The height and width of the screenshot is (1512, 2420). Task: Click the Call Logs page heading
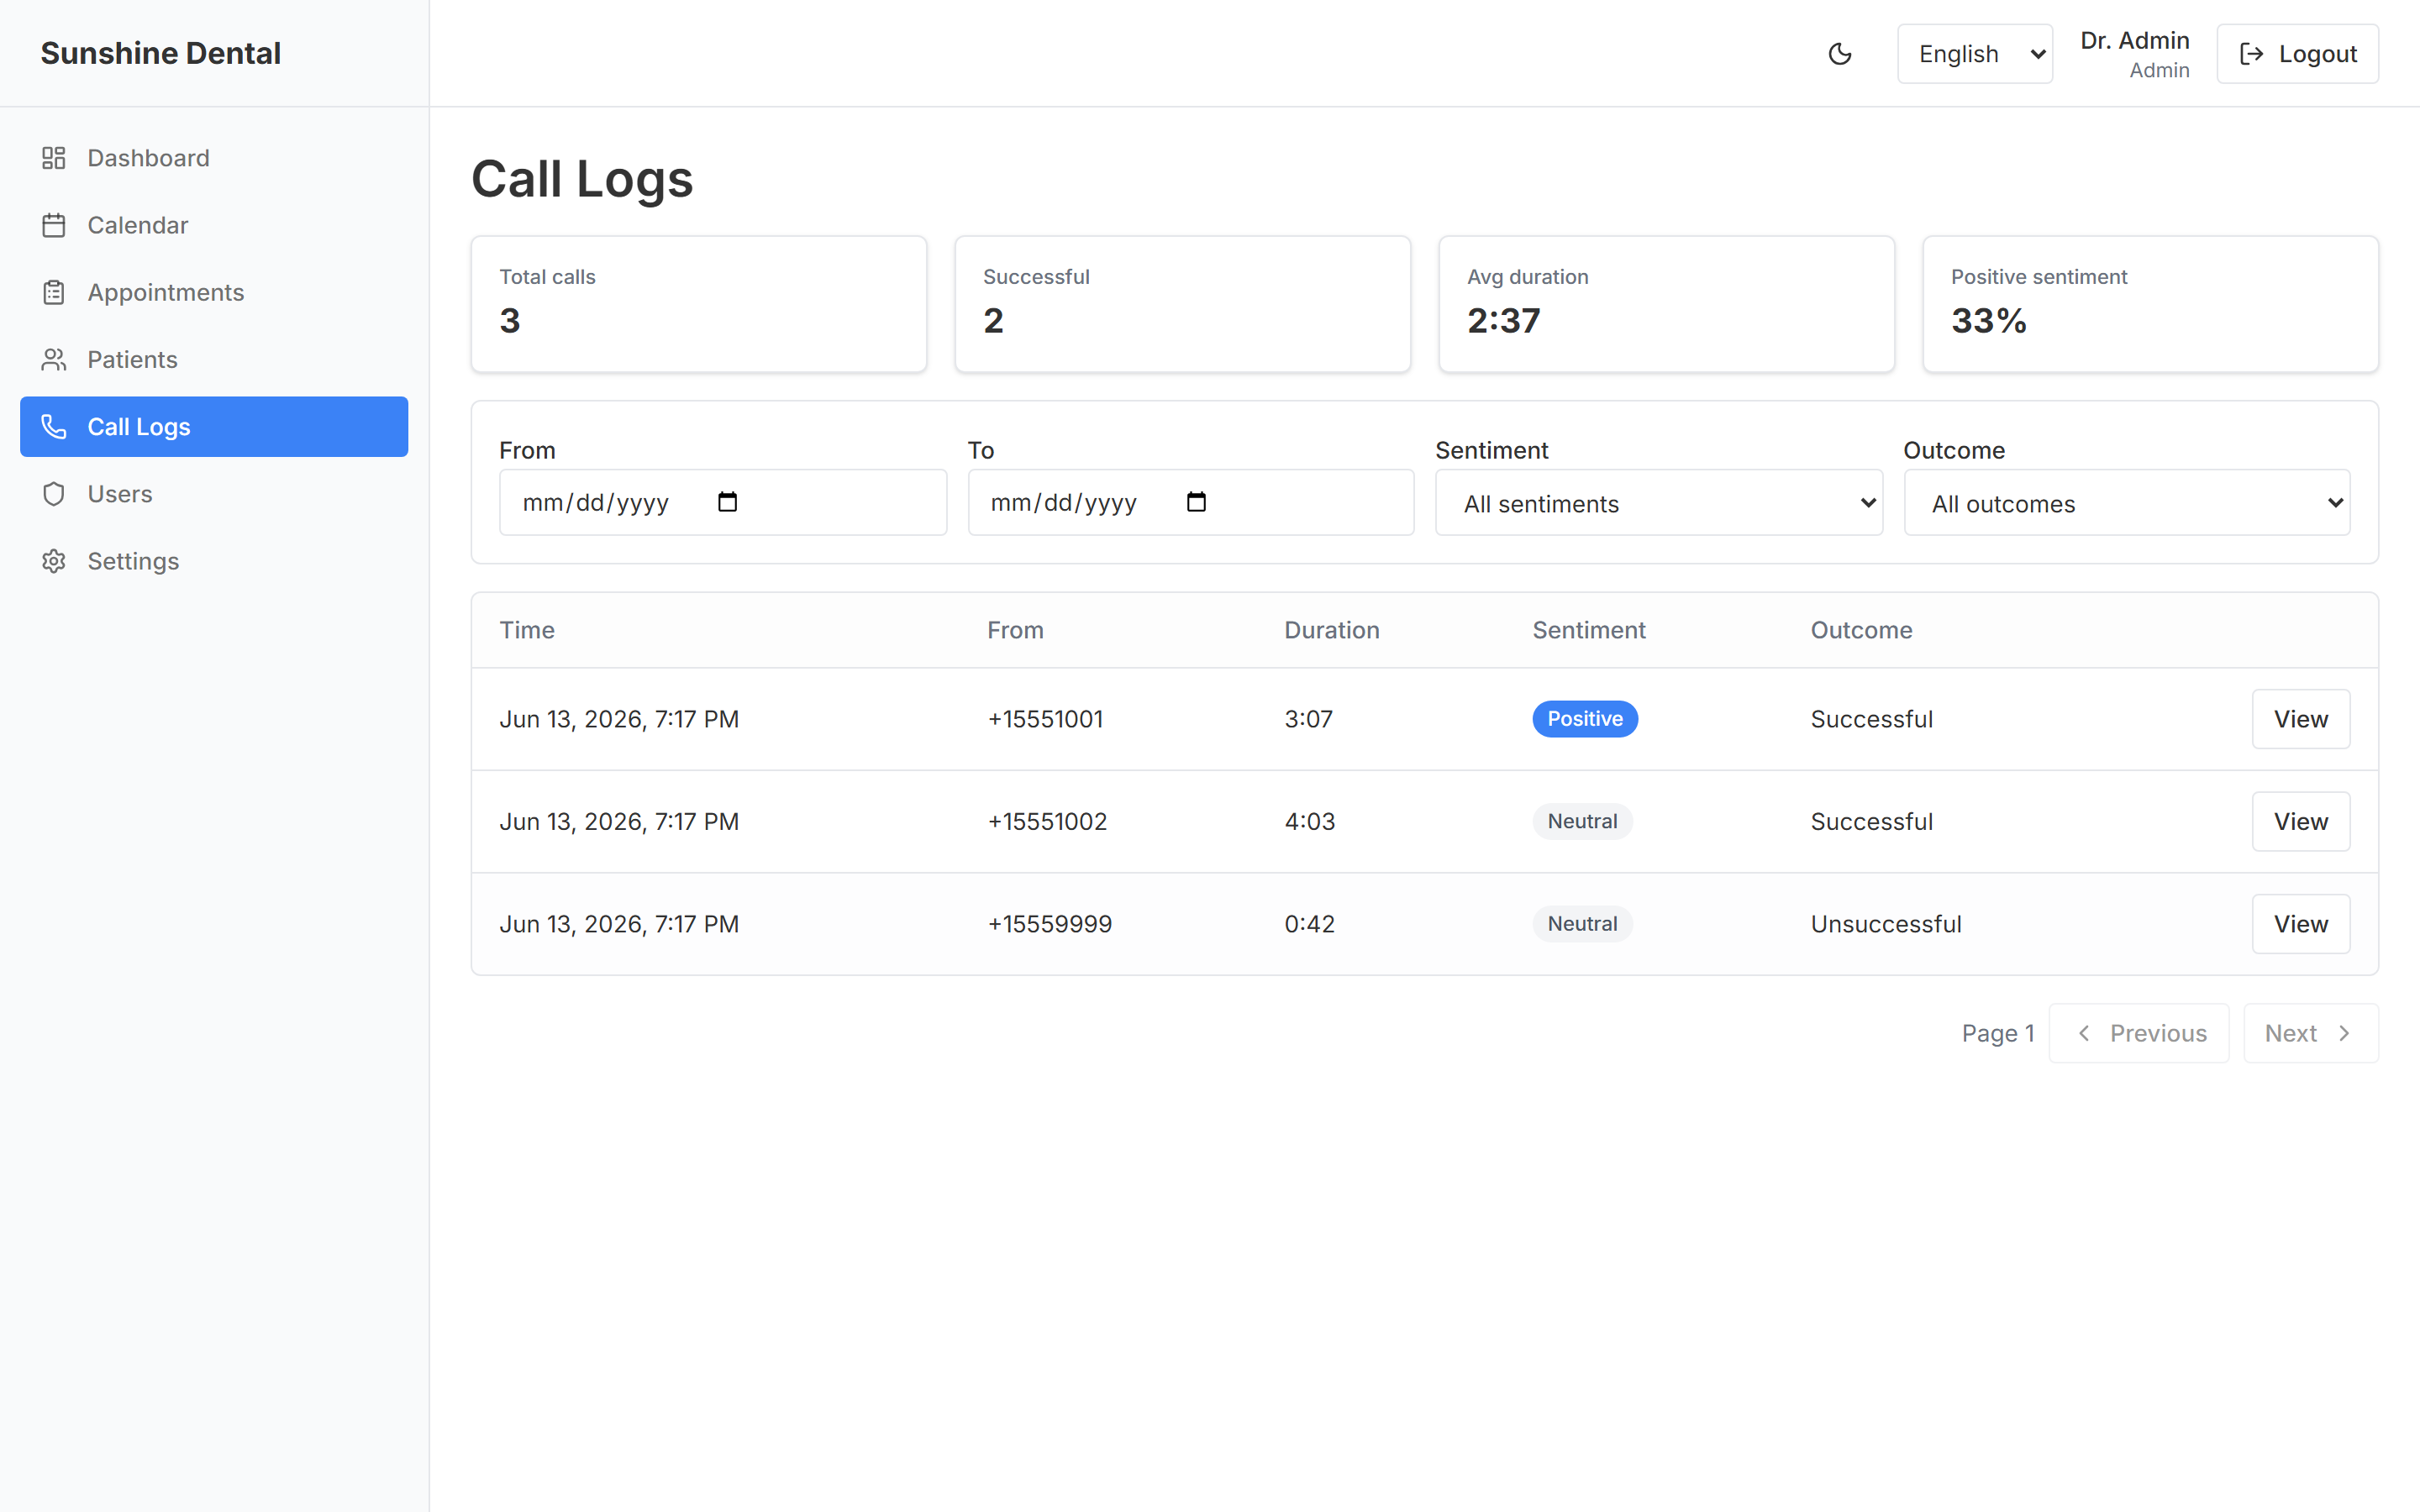tap(582, 179)
